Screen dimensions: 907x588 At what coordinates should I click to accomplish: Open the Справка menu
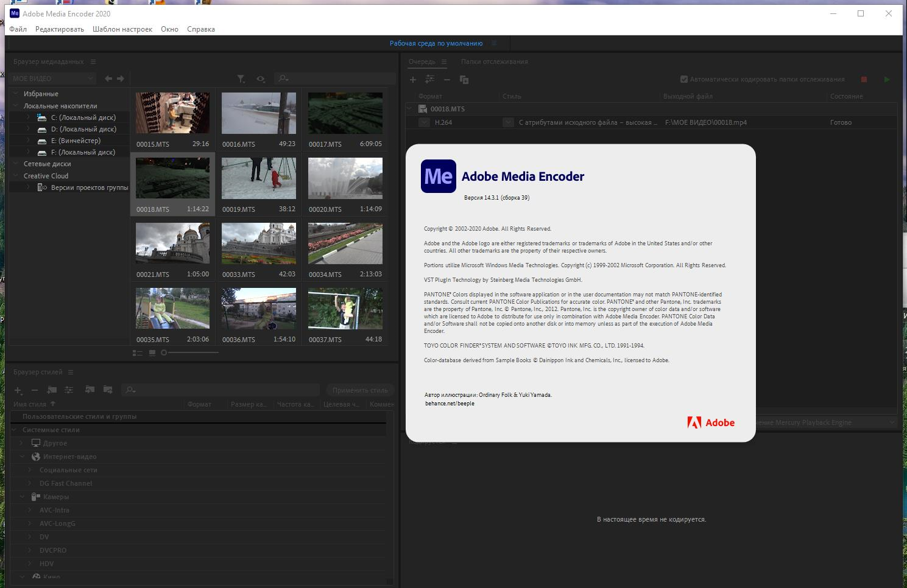pyautogui.click(x=201, y=29)
